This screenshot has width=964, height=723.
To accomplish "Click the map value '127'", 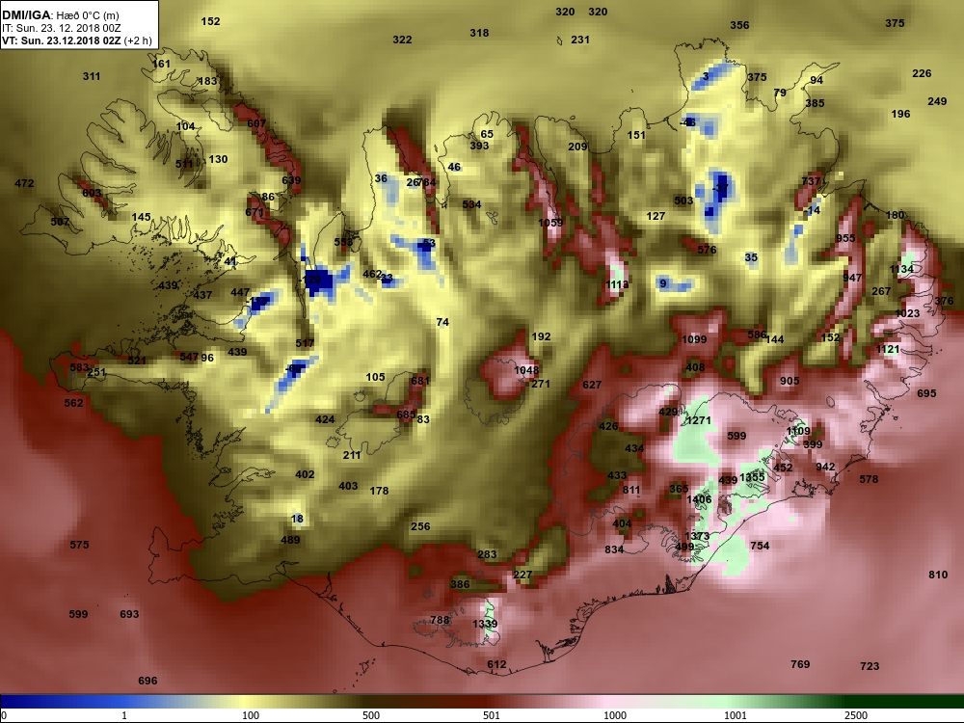I will (656, 216).
